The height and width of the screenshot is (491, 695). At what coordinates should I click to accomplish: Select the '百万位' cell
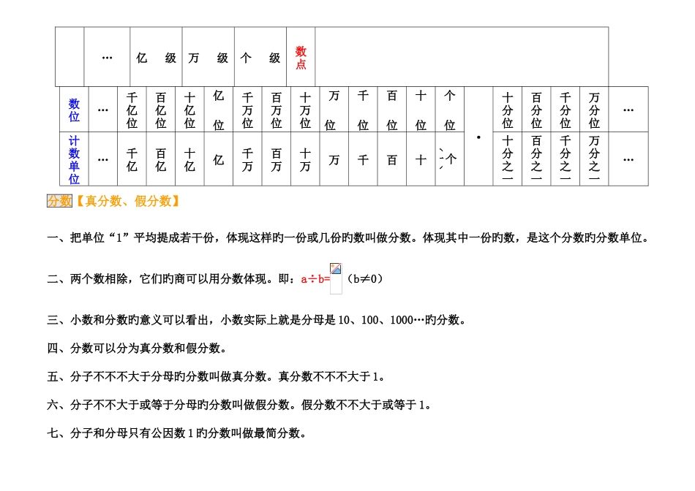[x=276, y=110]
